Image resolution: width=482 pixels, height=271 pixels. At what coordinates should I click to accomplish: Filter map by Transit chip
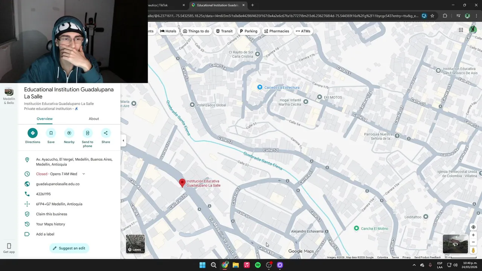pyautogui.click(x=224, y=31)
